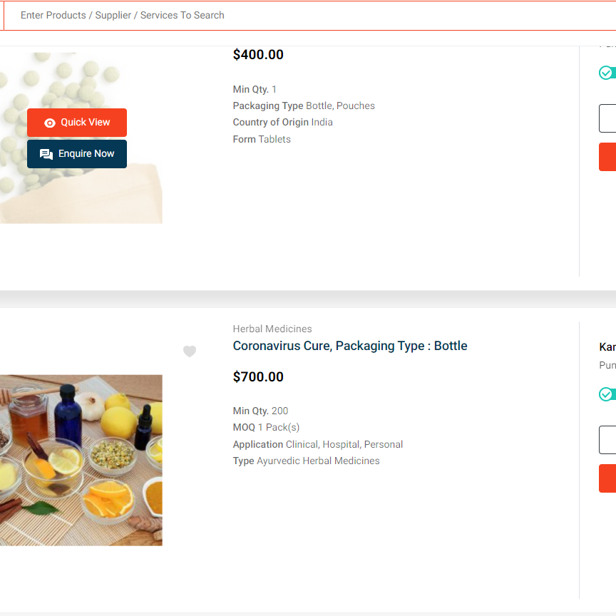
Task: Click the $400.00 price of the tablets
Action: (258, 55)
